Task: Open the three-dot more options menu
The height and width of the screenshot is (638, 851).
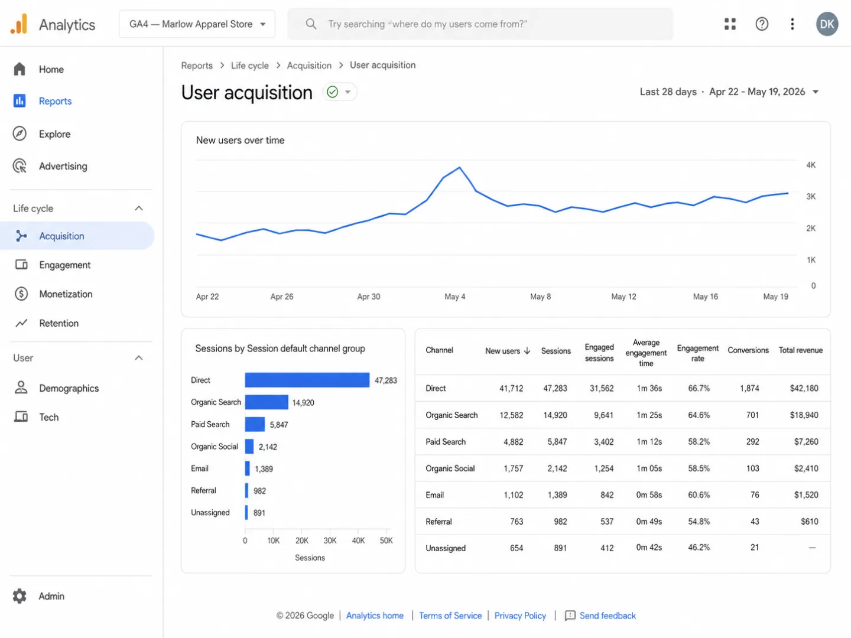Action: point(792,24)
